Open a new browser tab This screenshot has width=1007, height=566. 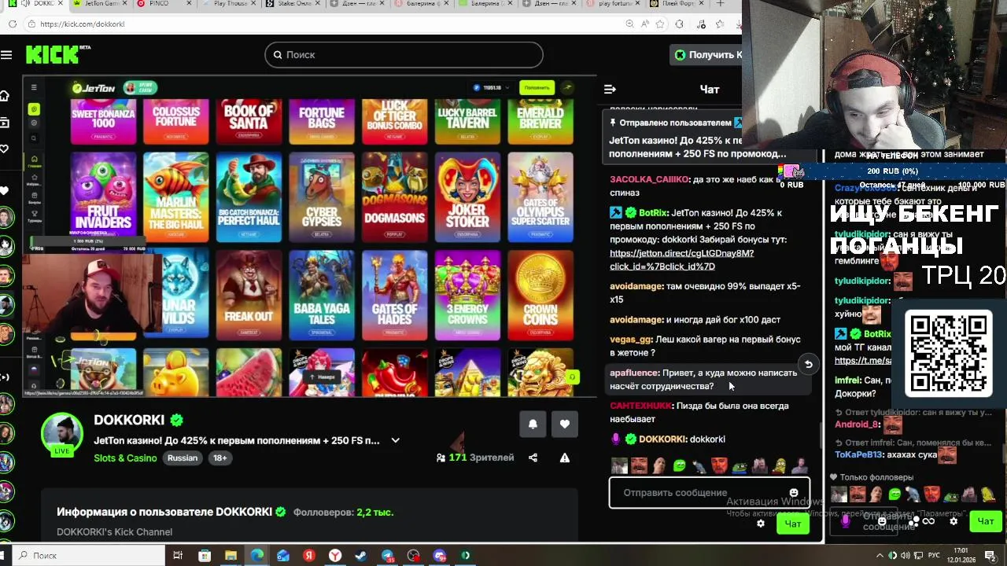pos(720,4)
